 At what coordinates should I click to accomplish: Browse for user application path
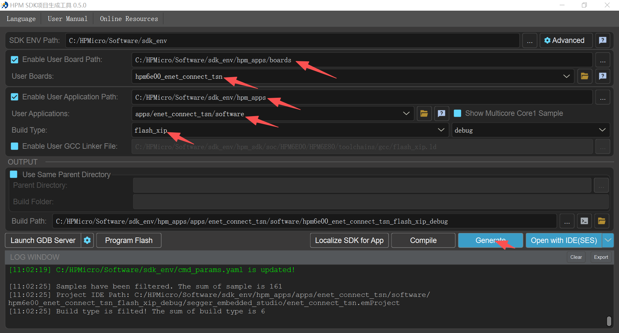click(x=603, y=97)
